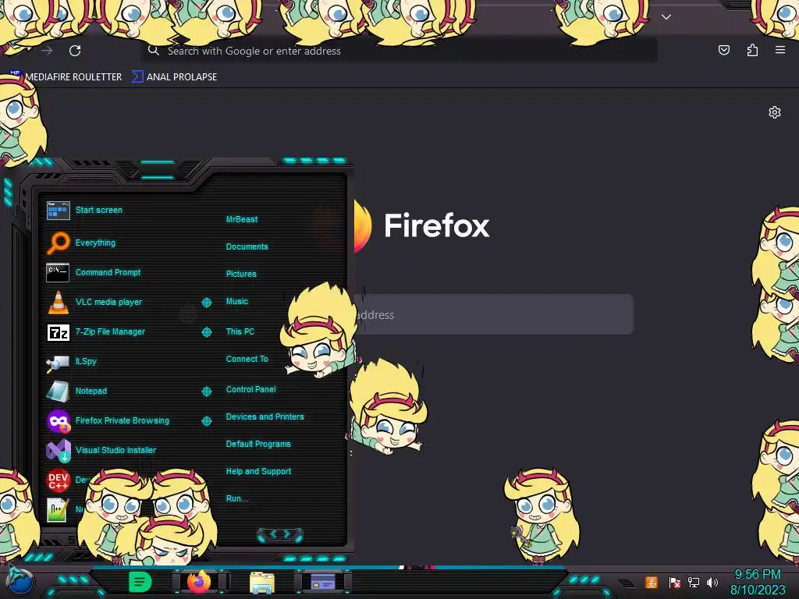The image size is (799, 599).
Task: Open Music from start menu
Action: 237,301
